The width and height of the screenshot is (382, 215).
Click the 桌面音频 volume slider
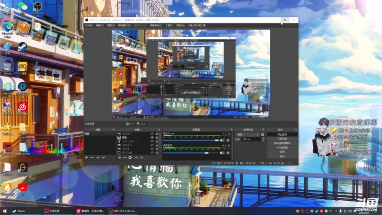coord(191,153)
